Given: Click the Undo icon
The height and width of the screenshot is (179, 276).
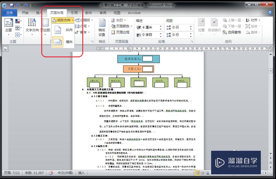Looking at the screenshot, I should pos(18,6).
